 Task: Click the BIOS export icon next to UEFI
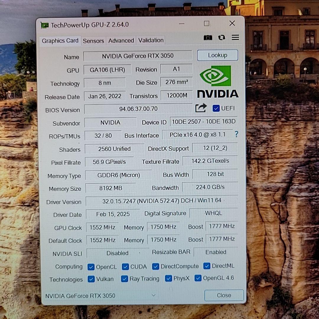coord(201,108)
